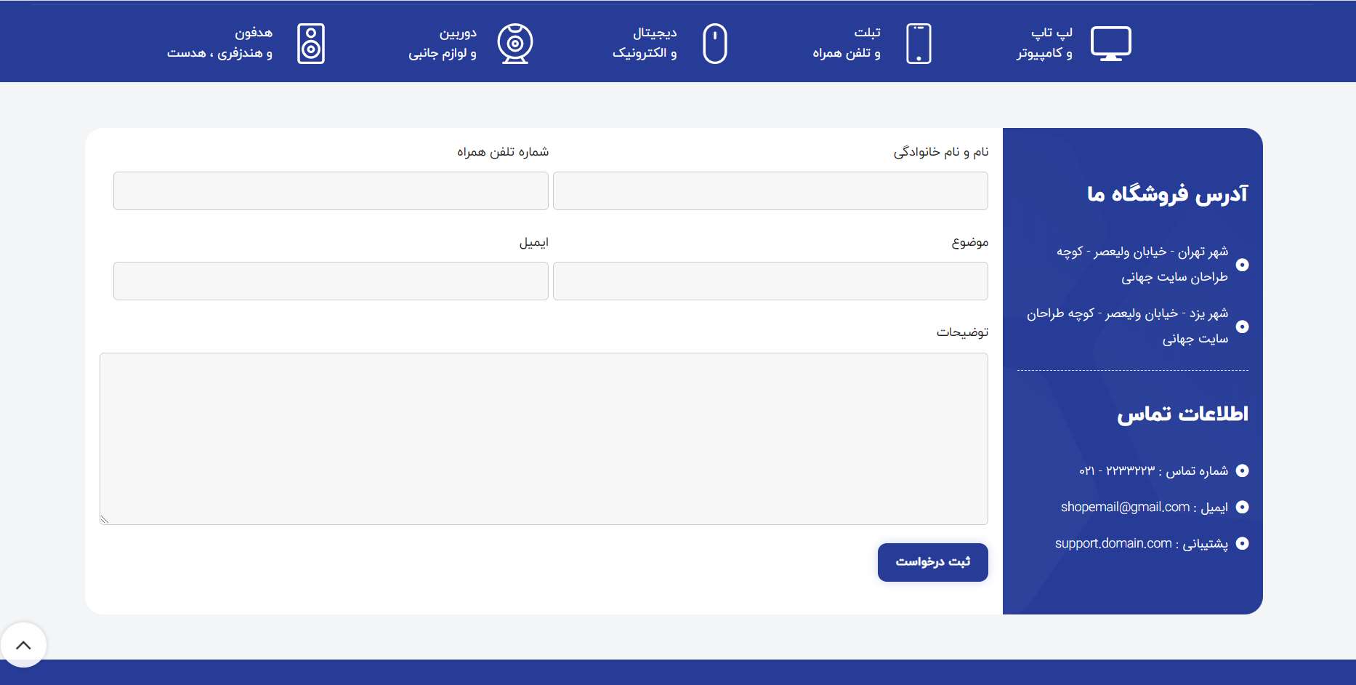Click the ایمیل field label
This screenshot has width=1356, height=685.
click(533, 242)
